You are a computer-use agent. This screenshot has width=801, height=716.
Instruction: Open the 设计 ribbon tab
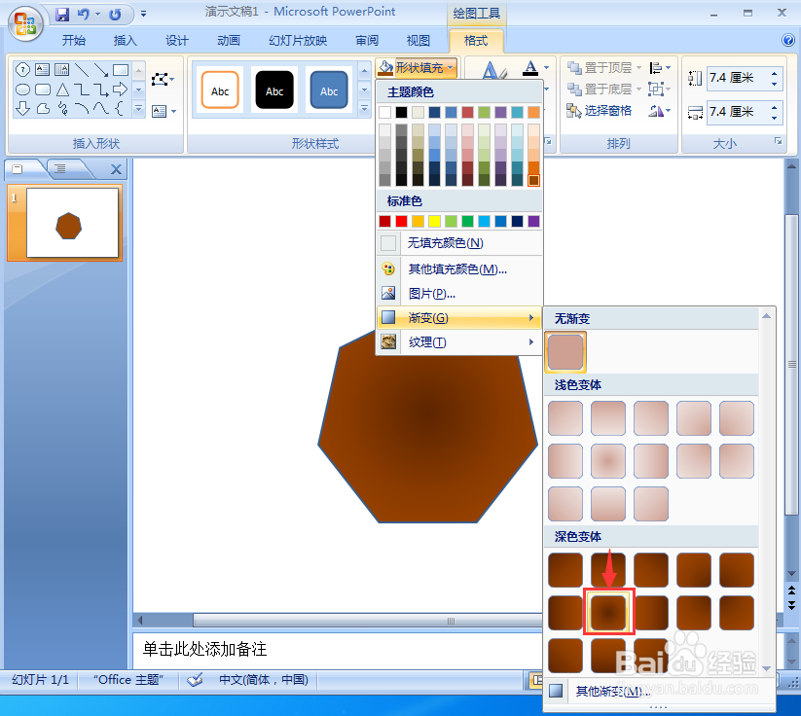click(x=177, y=40)
